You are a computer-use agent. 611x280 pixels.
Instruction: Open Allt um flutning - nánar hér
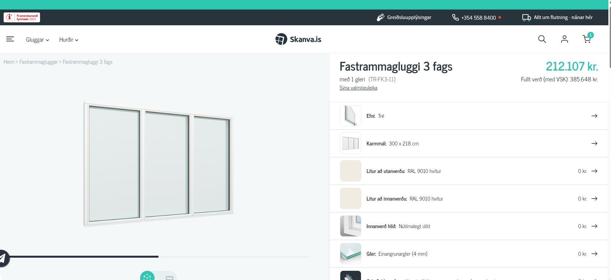click(x=563, y=17)
